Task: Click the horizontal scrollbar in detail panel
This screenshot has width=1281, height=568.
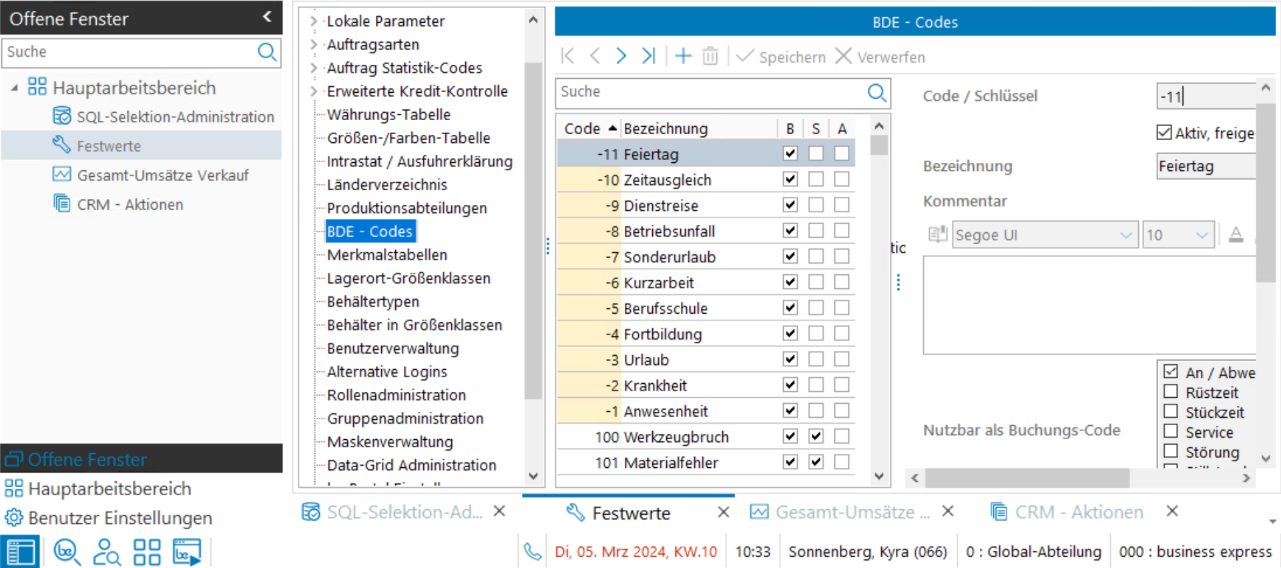Action: (1027, 478)
